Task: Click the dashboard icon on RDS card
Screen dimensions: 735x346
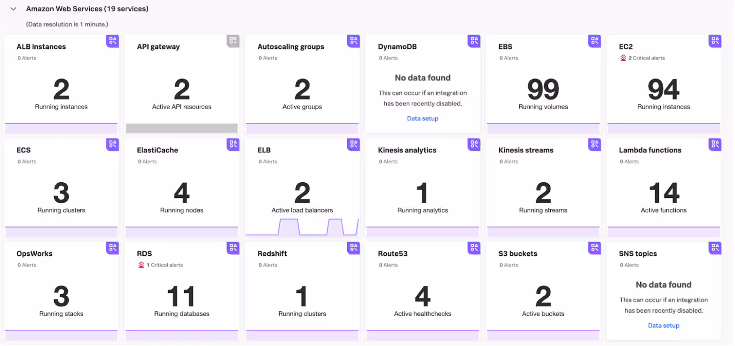Action: (x=233, y=248)
